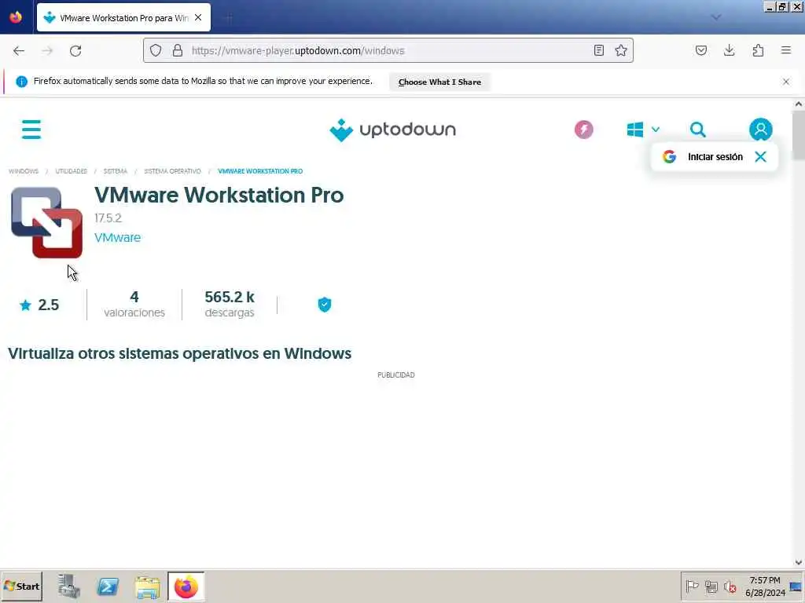Click the show desktop icon in tray

pyautogui.click(x=796, y=587)
